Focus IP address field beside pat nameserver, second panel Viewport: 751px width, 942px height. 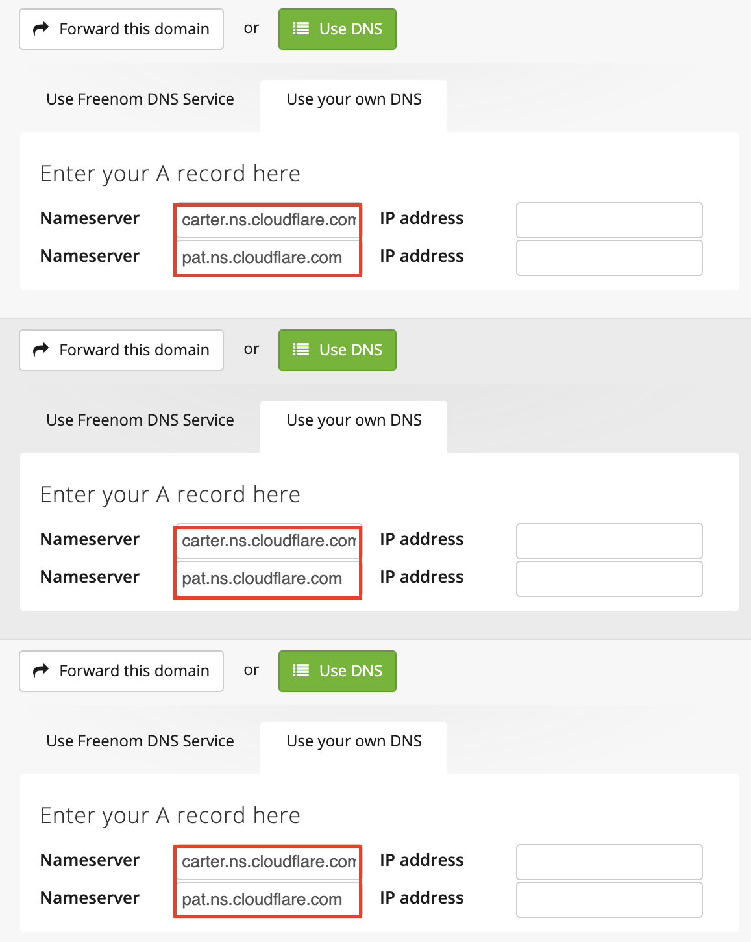[x=609, y=579]
